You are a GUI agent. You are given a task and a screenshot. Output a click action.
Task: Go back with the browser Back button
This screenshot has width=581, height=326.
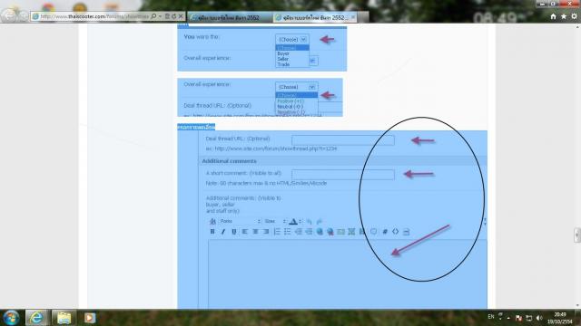click(x=9, y=15)
